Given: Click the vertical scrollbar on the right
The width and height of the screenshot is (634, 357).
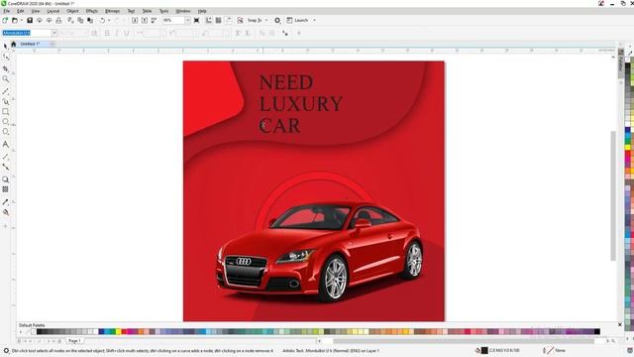Looking at the screenshot, I should click(613, 196).
